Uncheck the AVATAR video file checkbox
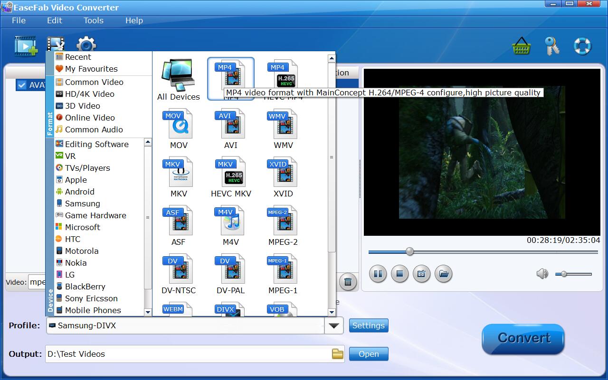Screen dimensions: 608x380 coord(21,85)
